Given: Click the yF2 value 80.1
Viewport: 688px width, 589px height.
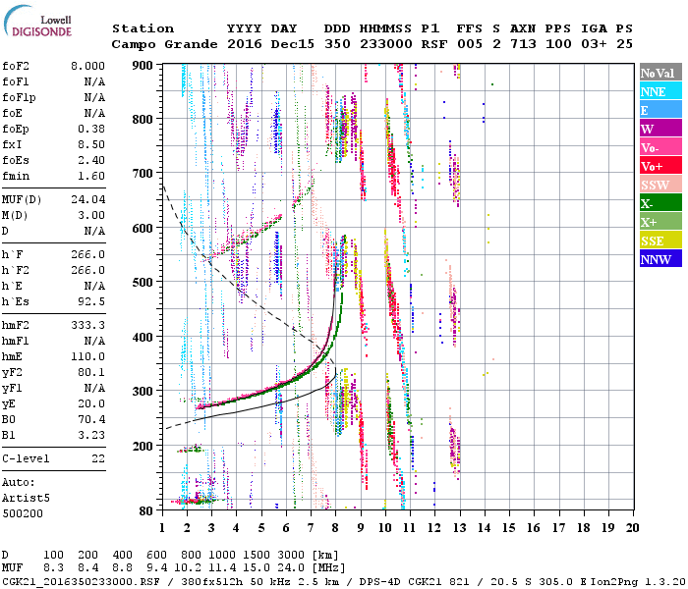Looking at the screenshot, I should 91,373.
